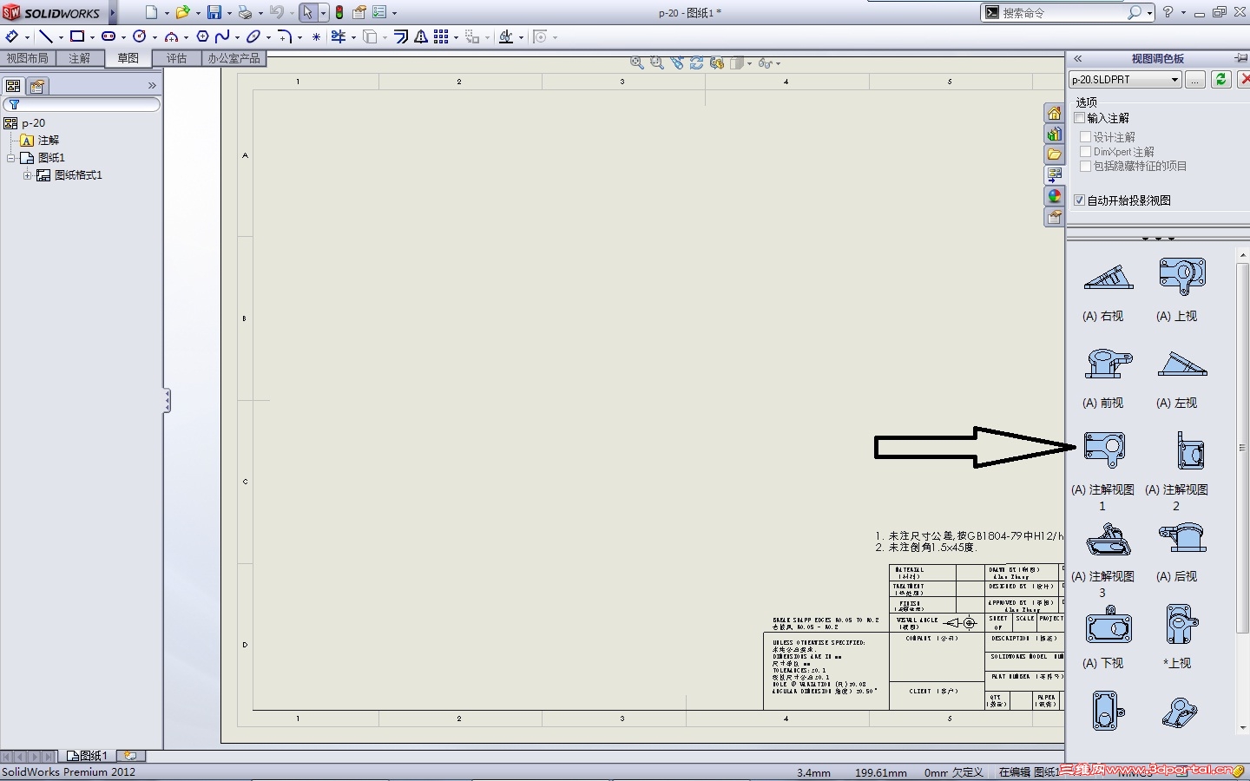Click the search magnifier button in the title bar

(1135, 12)
